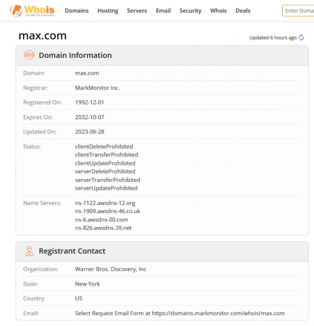Screen dimensions: 314x326
Task: Click the Registrant Contact person icon
Action: point(29,251)
